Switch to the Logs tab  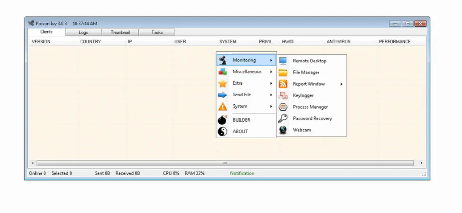[83, 33]
